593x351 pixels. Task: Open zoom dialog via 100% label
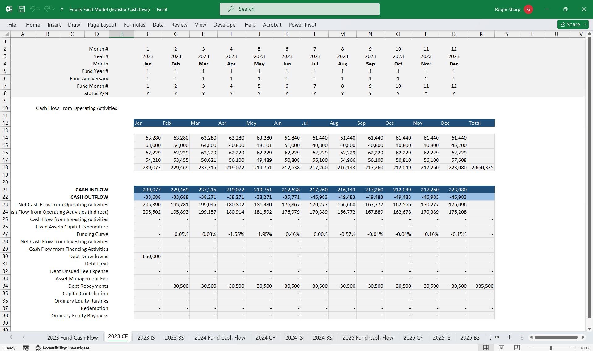click(x=585, y=348)
